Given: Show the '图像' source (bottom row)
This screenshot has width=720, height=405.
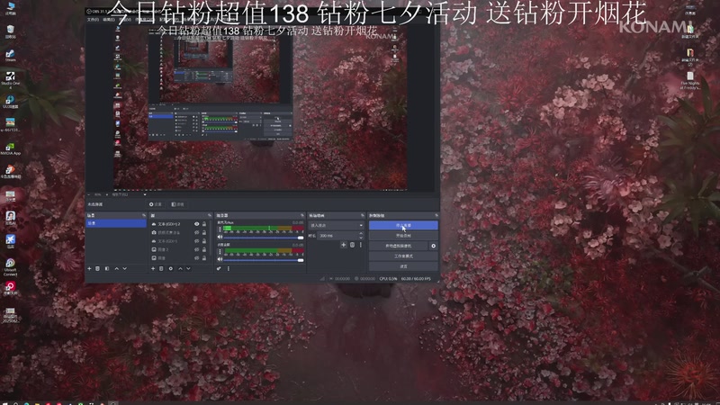Looking at the screenshot, I should coord(196,258).
